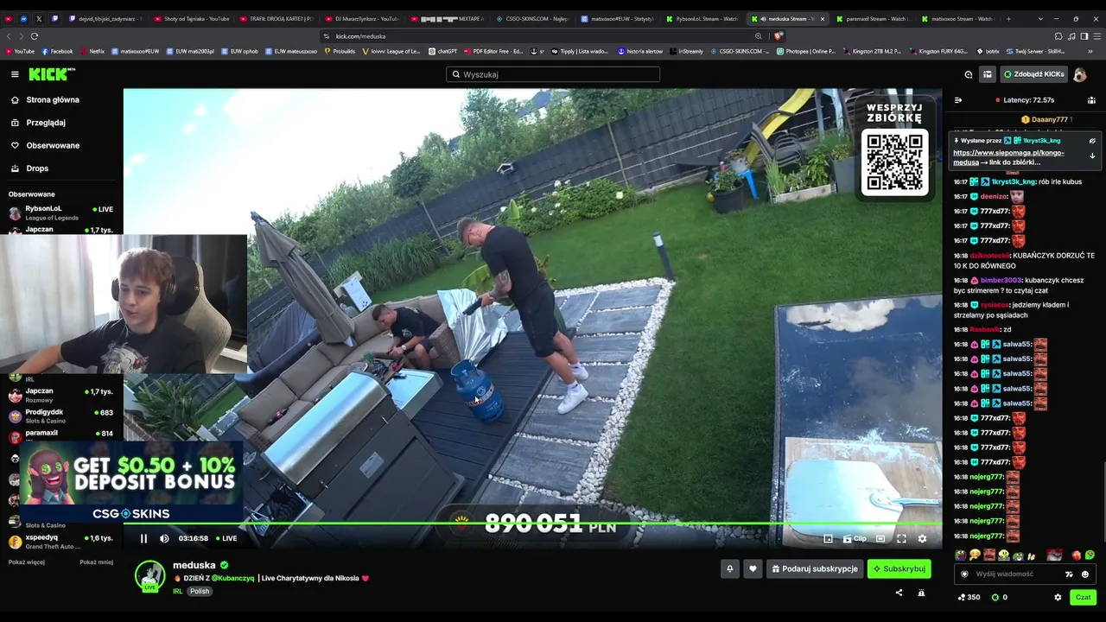Viewport: 1106px width, 622px height.
Task: Toggle notifications bell for meduska
Action: coord(730,568)
